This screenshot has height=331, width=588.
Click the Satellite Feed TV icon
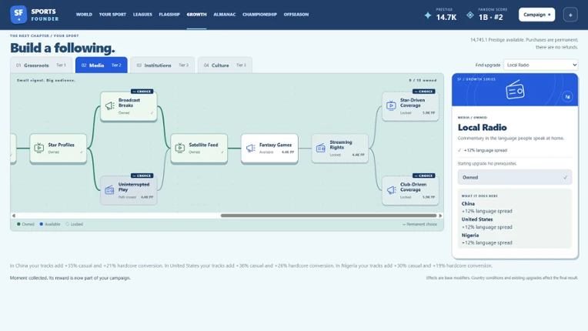tap(180, 148)
